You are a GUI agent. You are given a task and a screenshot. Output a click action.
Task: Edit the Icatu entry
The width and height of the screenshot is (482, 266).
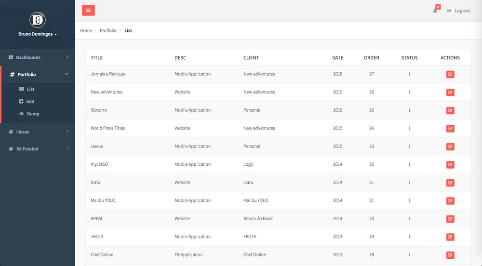[x=450, y=183]
